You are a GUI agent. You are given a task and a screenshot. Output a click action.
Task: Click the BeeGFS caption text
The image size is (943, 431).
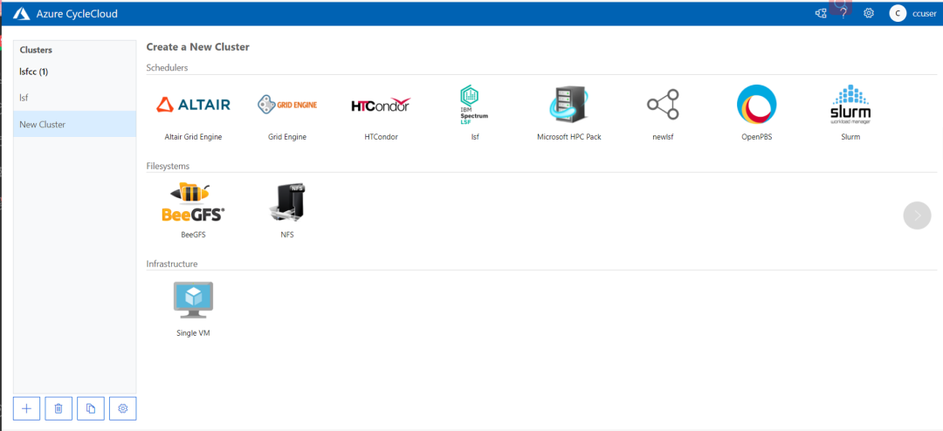pyautogui.click(x=193, y=235)
